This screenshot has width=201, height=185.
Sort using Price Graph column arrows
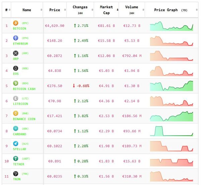(197, 10)
